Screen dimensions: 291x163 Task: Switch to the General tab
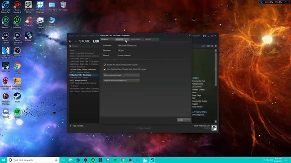point(107,39)
